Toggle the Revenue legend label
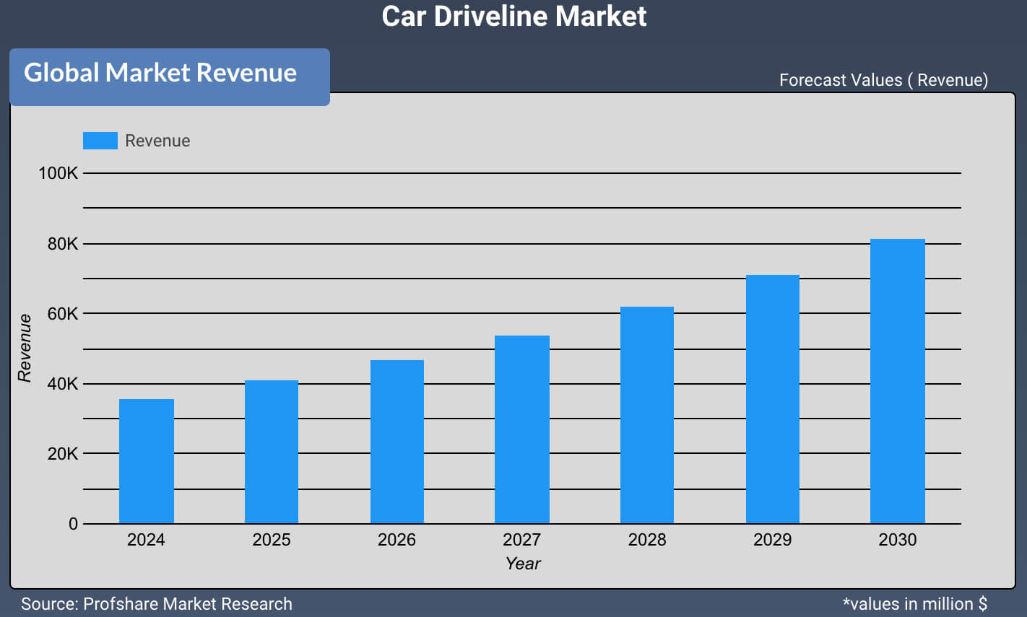The height and width of the screenshot is (617, 1027). pyautogui.click(x=157, y=141)
